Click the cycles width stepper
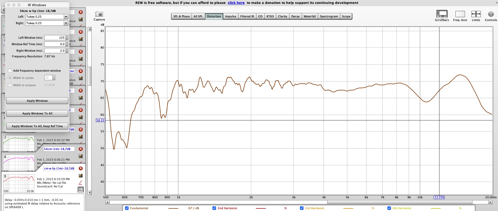This screenshot has height=211, width=498. [54, 78]
